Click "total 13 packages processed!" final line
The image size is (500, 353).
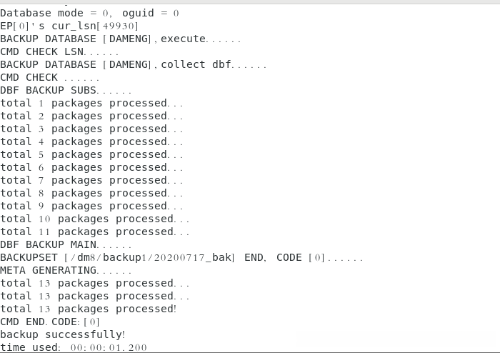(88, 309)
